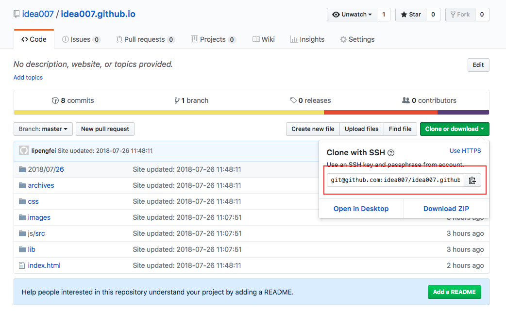Switch to the Code tab
This screenshot has width=506, height=328.
coord(34,39)
